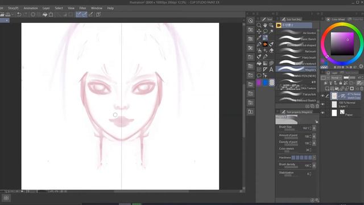The width and height of the screenshot is (364, 205).
Task: Select the Text tool
Action: (x=271, y=69)
